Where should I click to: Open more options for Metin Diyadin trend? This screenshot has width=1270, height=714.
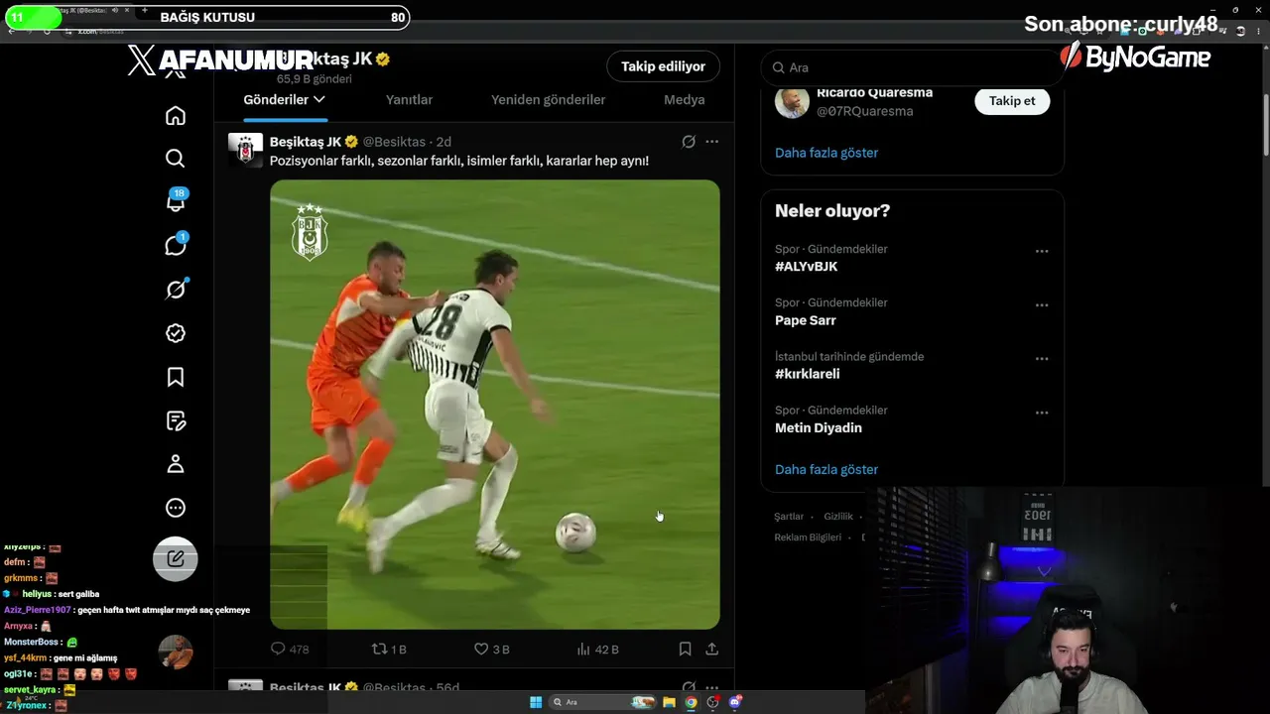coord(1042,413)
